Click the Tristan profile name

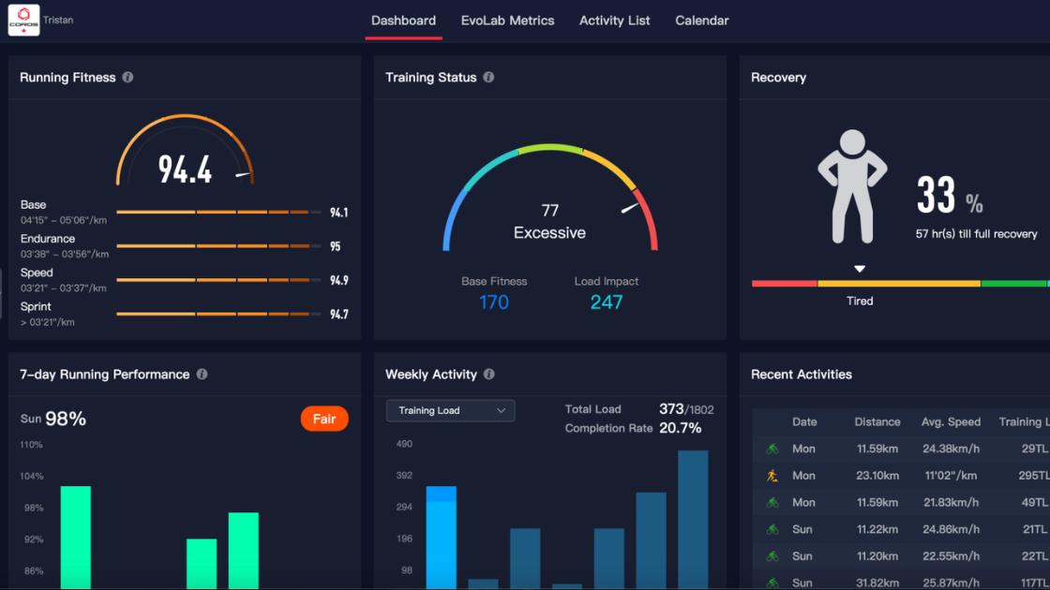coord(58,19)
